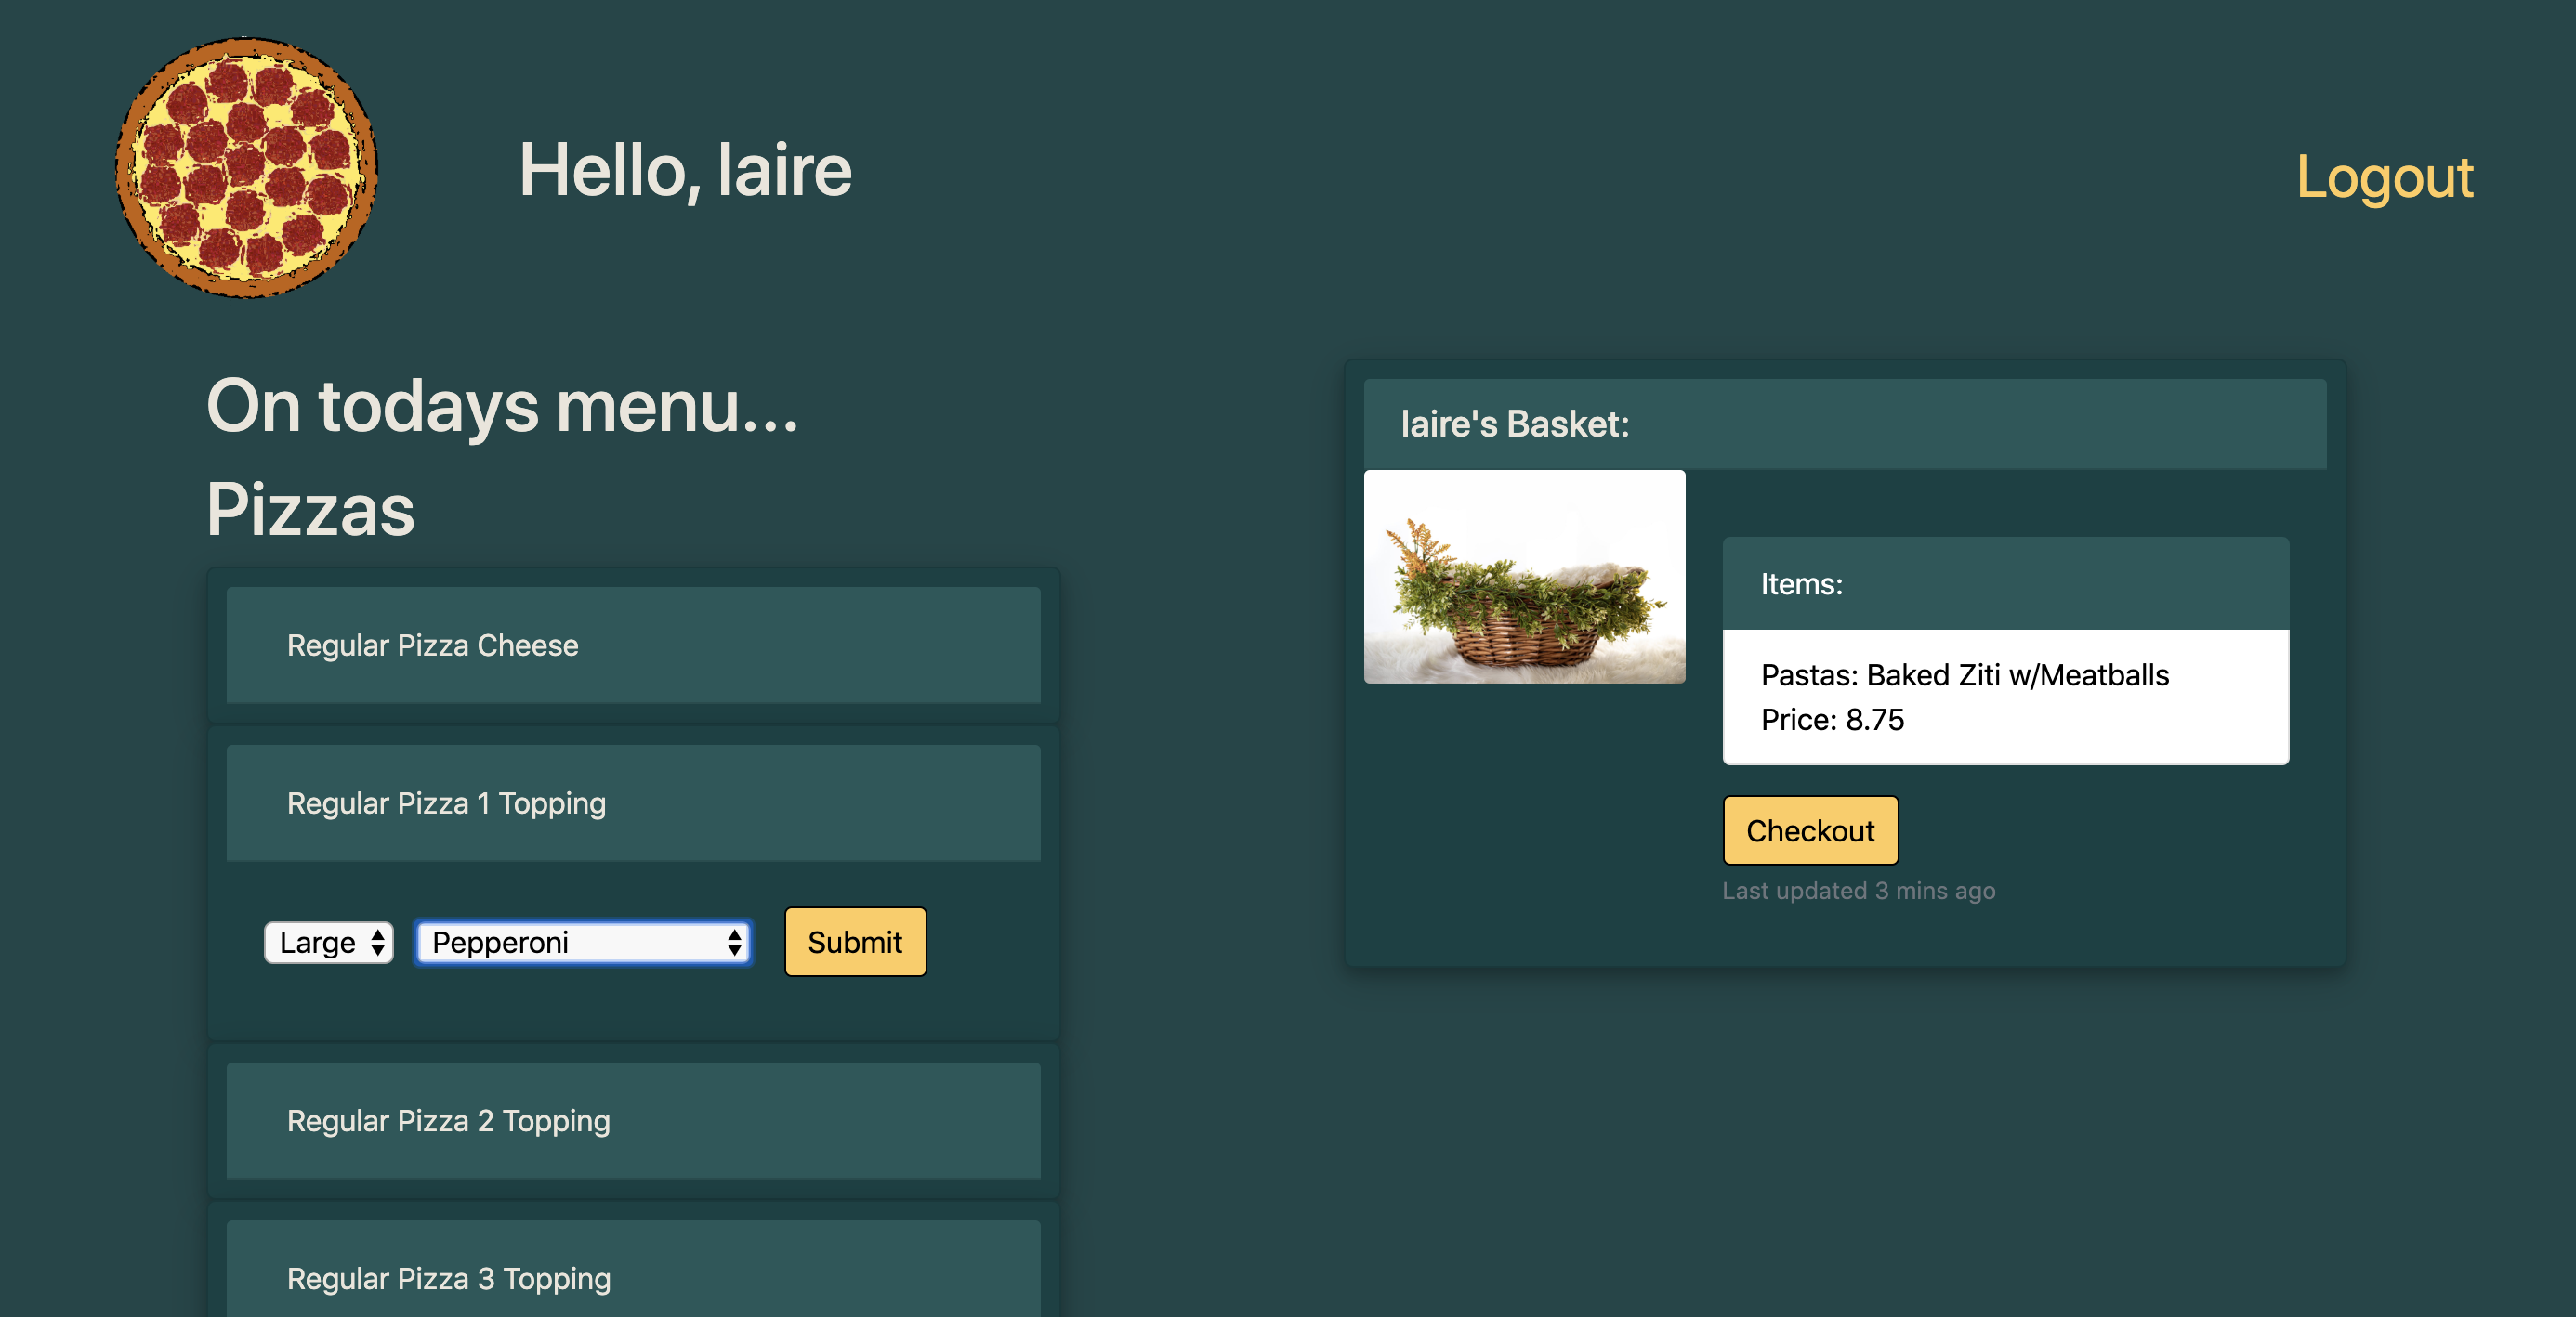2576x1317 pixels.
Task: Collapse Regular Pizza 1 Topping section
Action: (x=632, y=803)
